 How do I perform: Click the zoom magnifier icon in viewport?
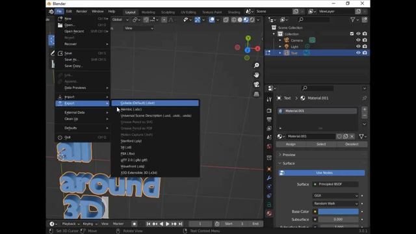(x=256, y=65)
